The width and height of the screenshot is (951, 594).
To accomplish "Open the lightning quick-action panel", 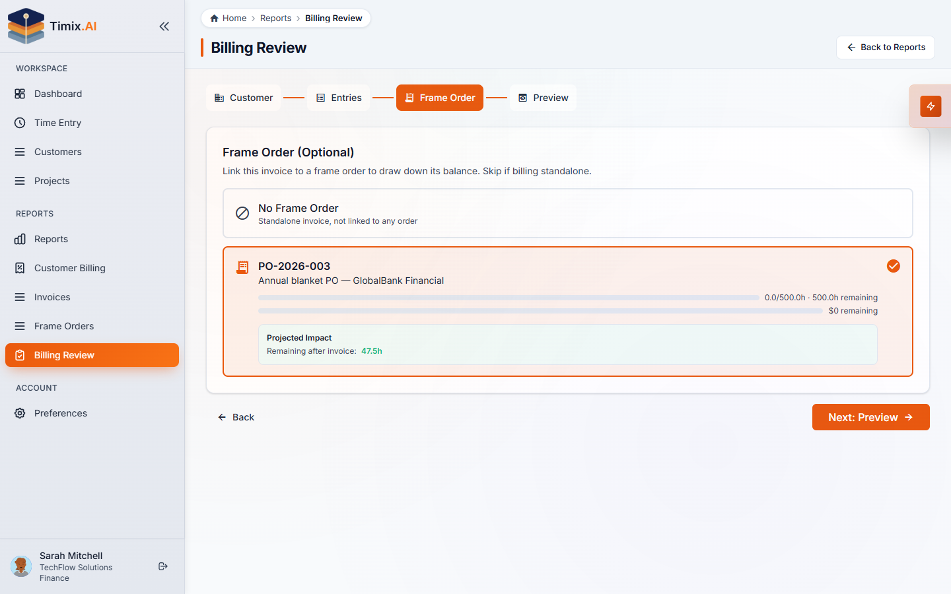I will point(931,106).
